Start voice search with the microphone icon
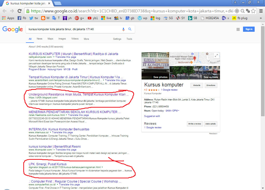This screenshot has width=265, height=190. click(123, 29)
